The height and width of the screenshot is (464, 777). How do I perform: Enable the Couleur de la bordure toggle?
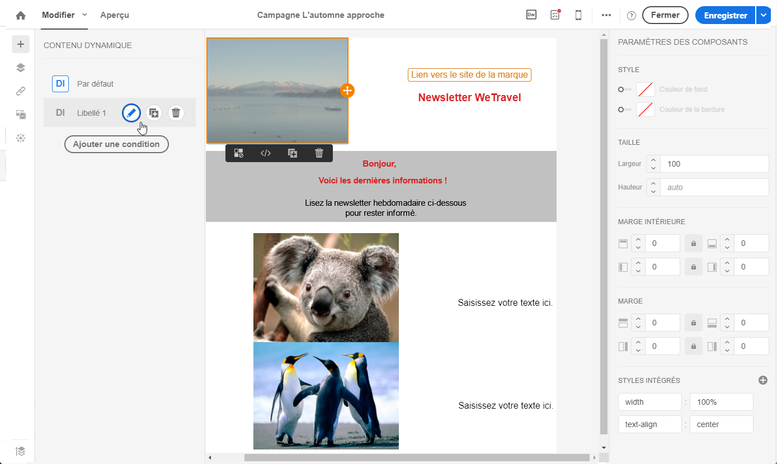(625, 110)
